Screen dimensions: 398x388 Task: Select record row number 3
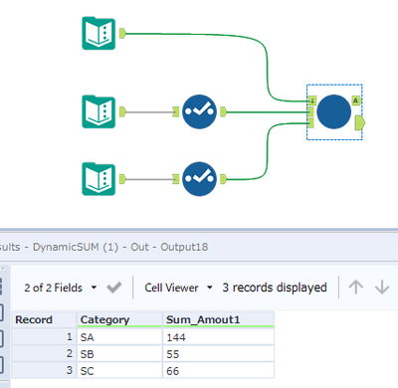click(44, 370)
